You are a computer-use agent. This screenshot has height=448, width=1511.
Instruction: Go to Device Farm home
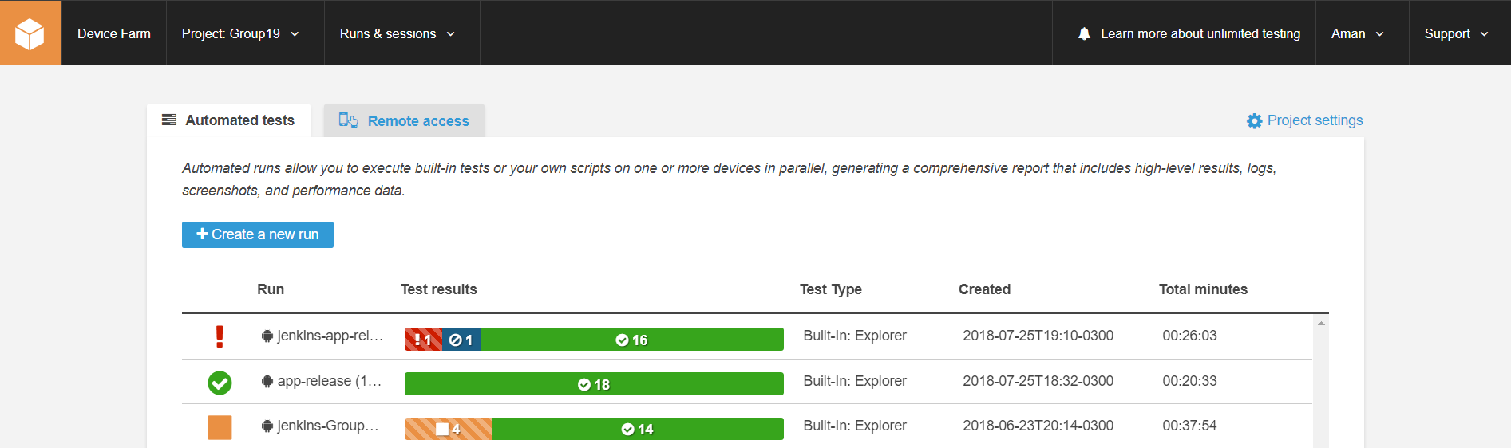[x=114, y=33]
